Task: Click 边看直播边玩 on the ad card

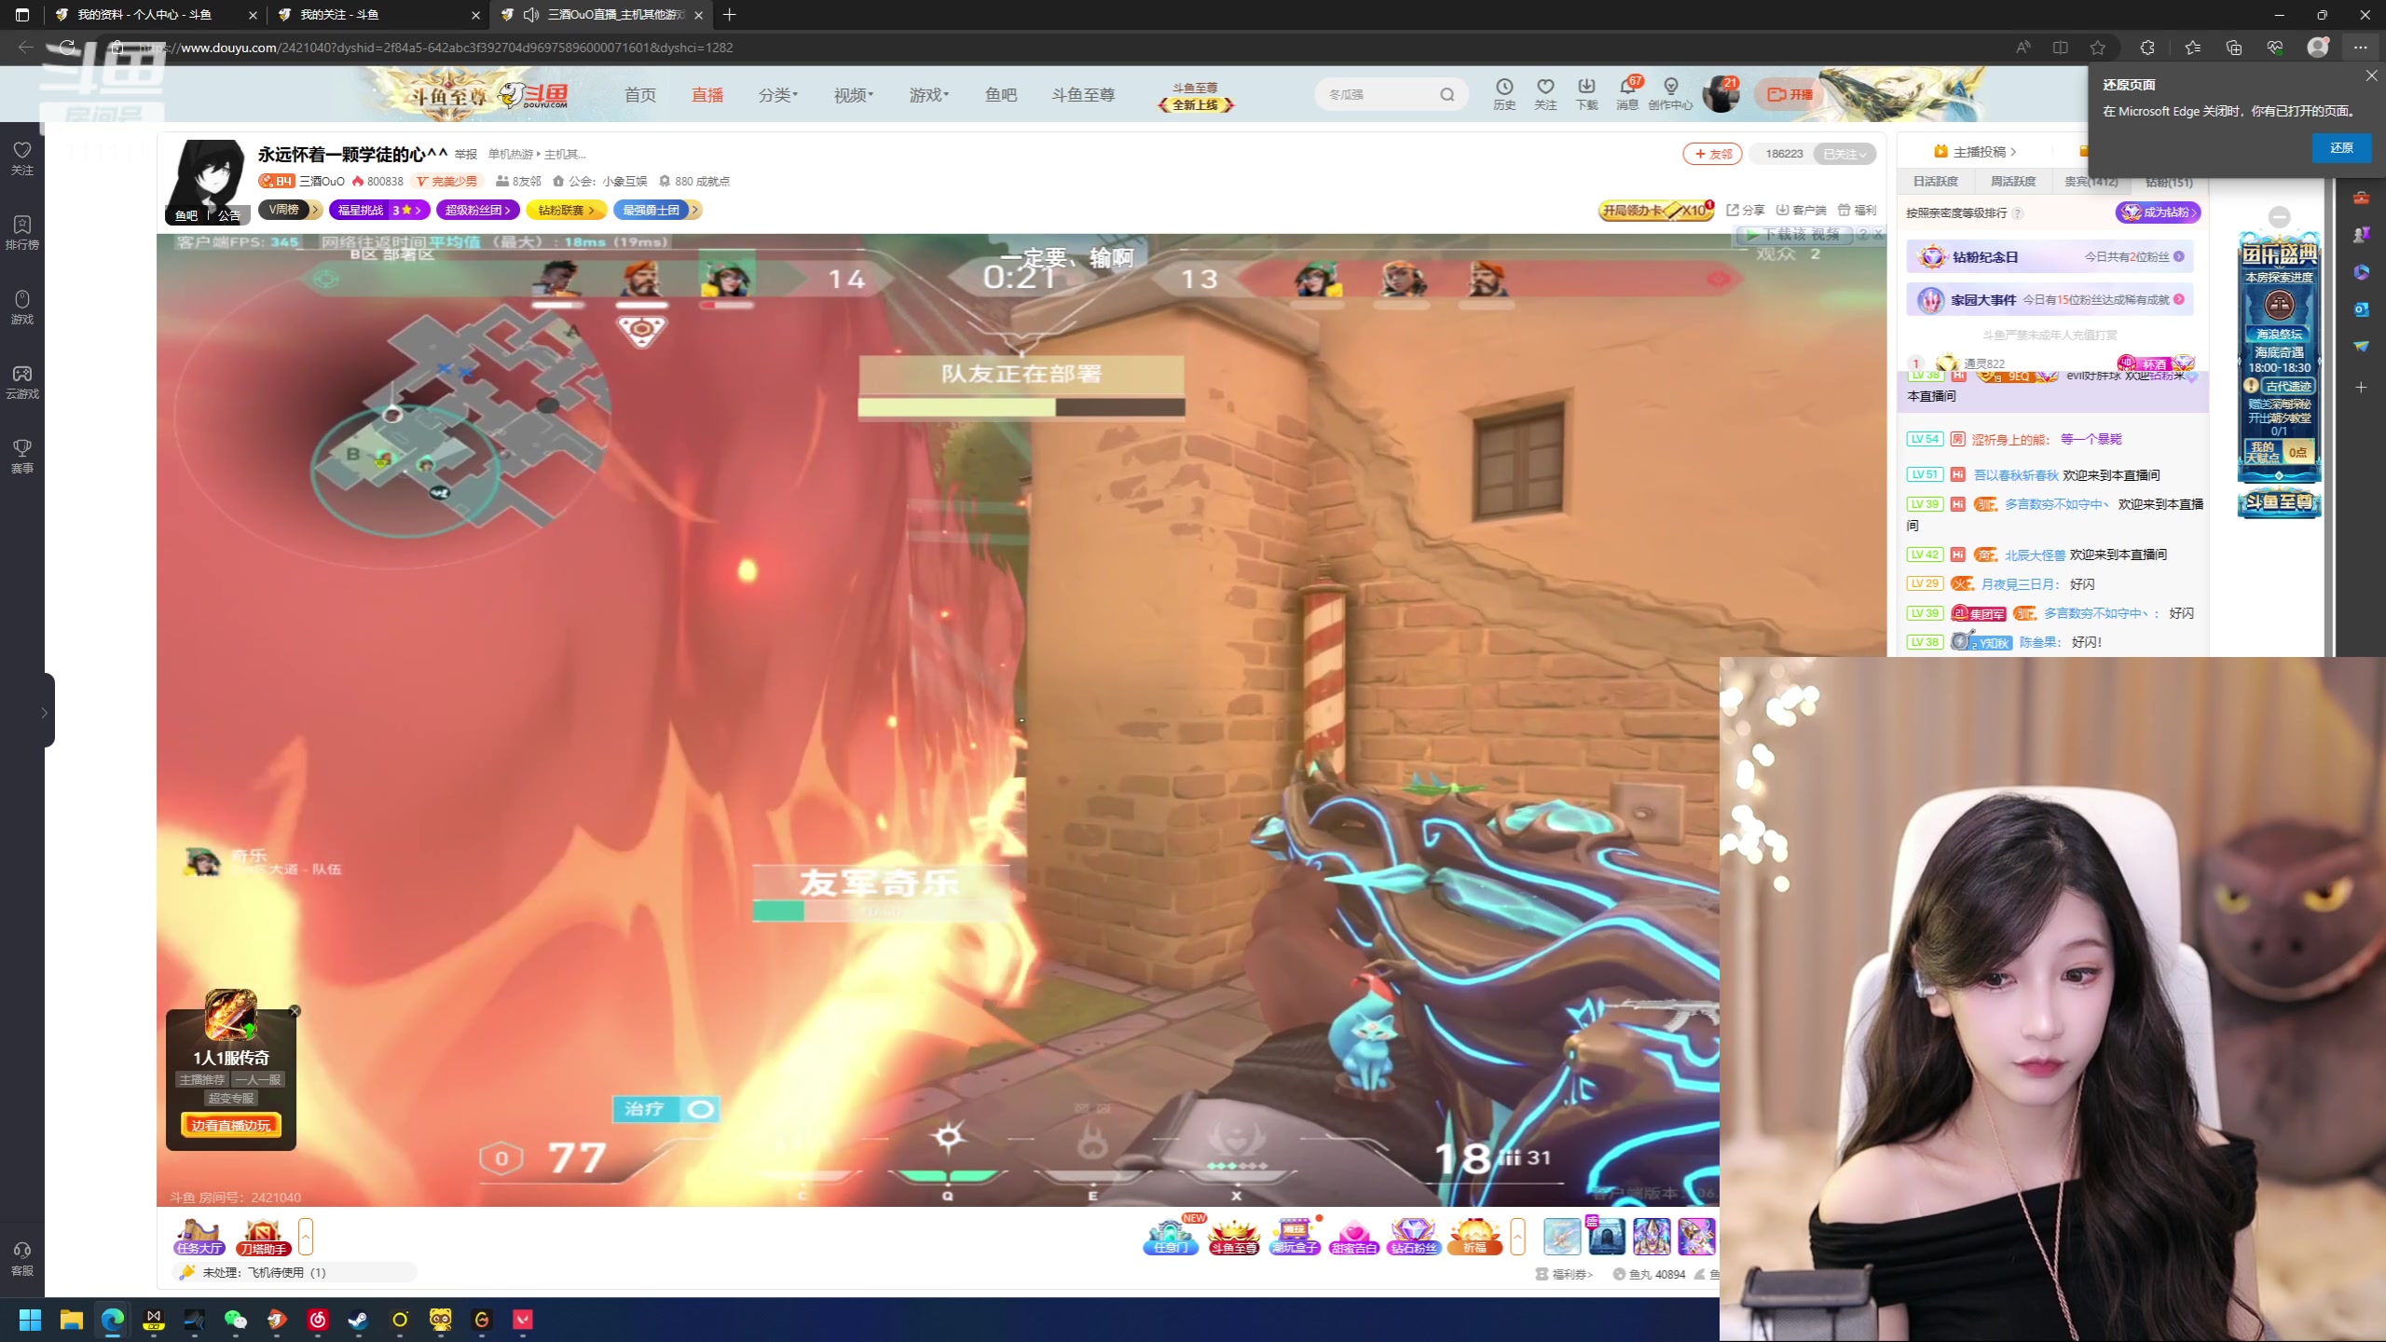Action: (230, 1126)
